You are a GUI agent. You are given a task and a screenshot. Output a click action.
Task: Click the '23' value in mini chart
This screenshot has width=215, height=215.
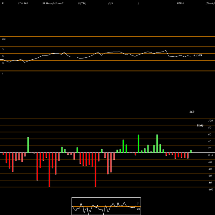click(138, 209)
